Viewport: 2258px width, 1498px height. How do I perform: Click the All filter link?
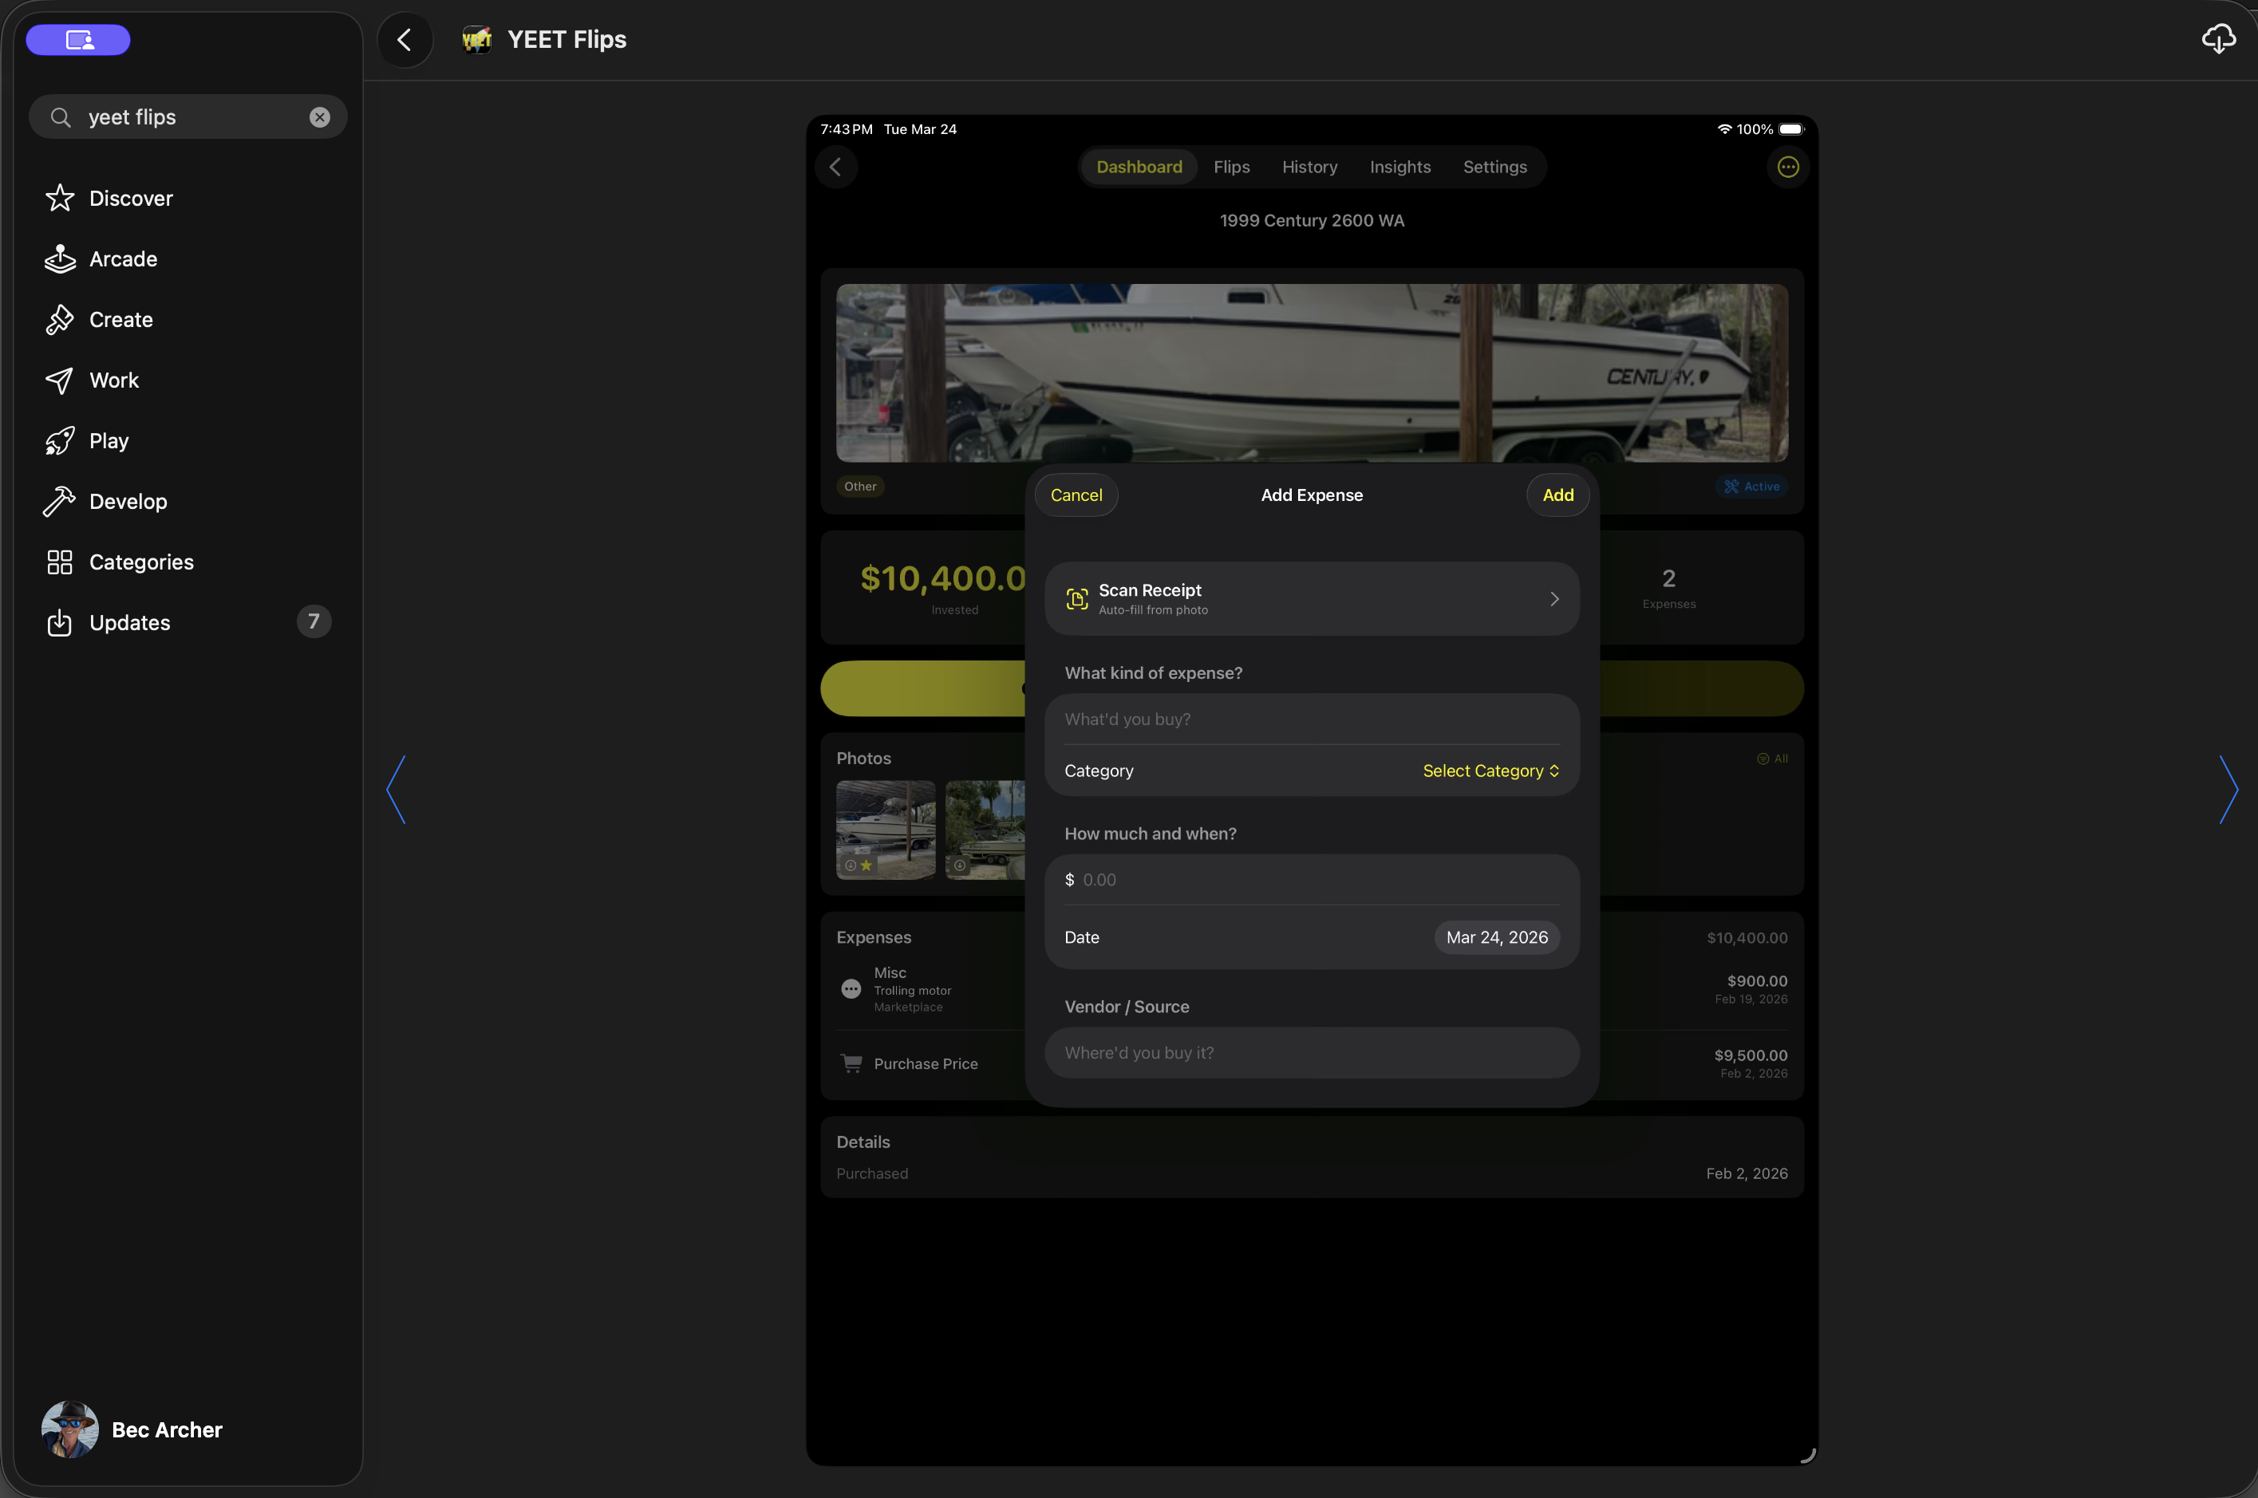pyautogui.click(x=1773, y=759)
